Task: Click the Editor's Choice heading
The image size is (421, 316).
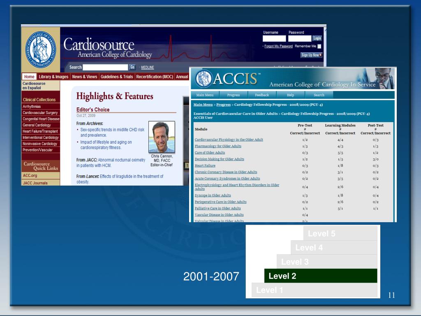Action: pos(93,109)
